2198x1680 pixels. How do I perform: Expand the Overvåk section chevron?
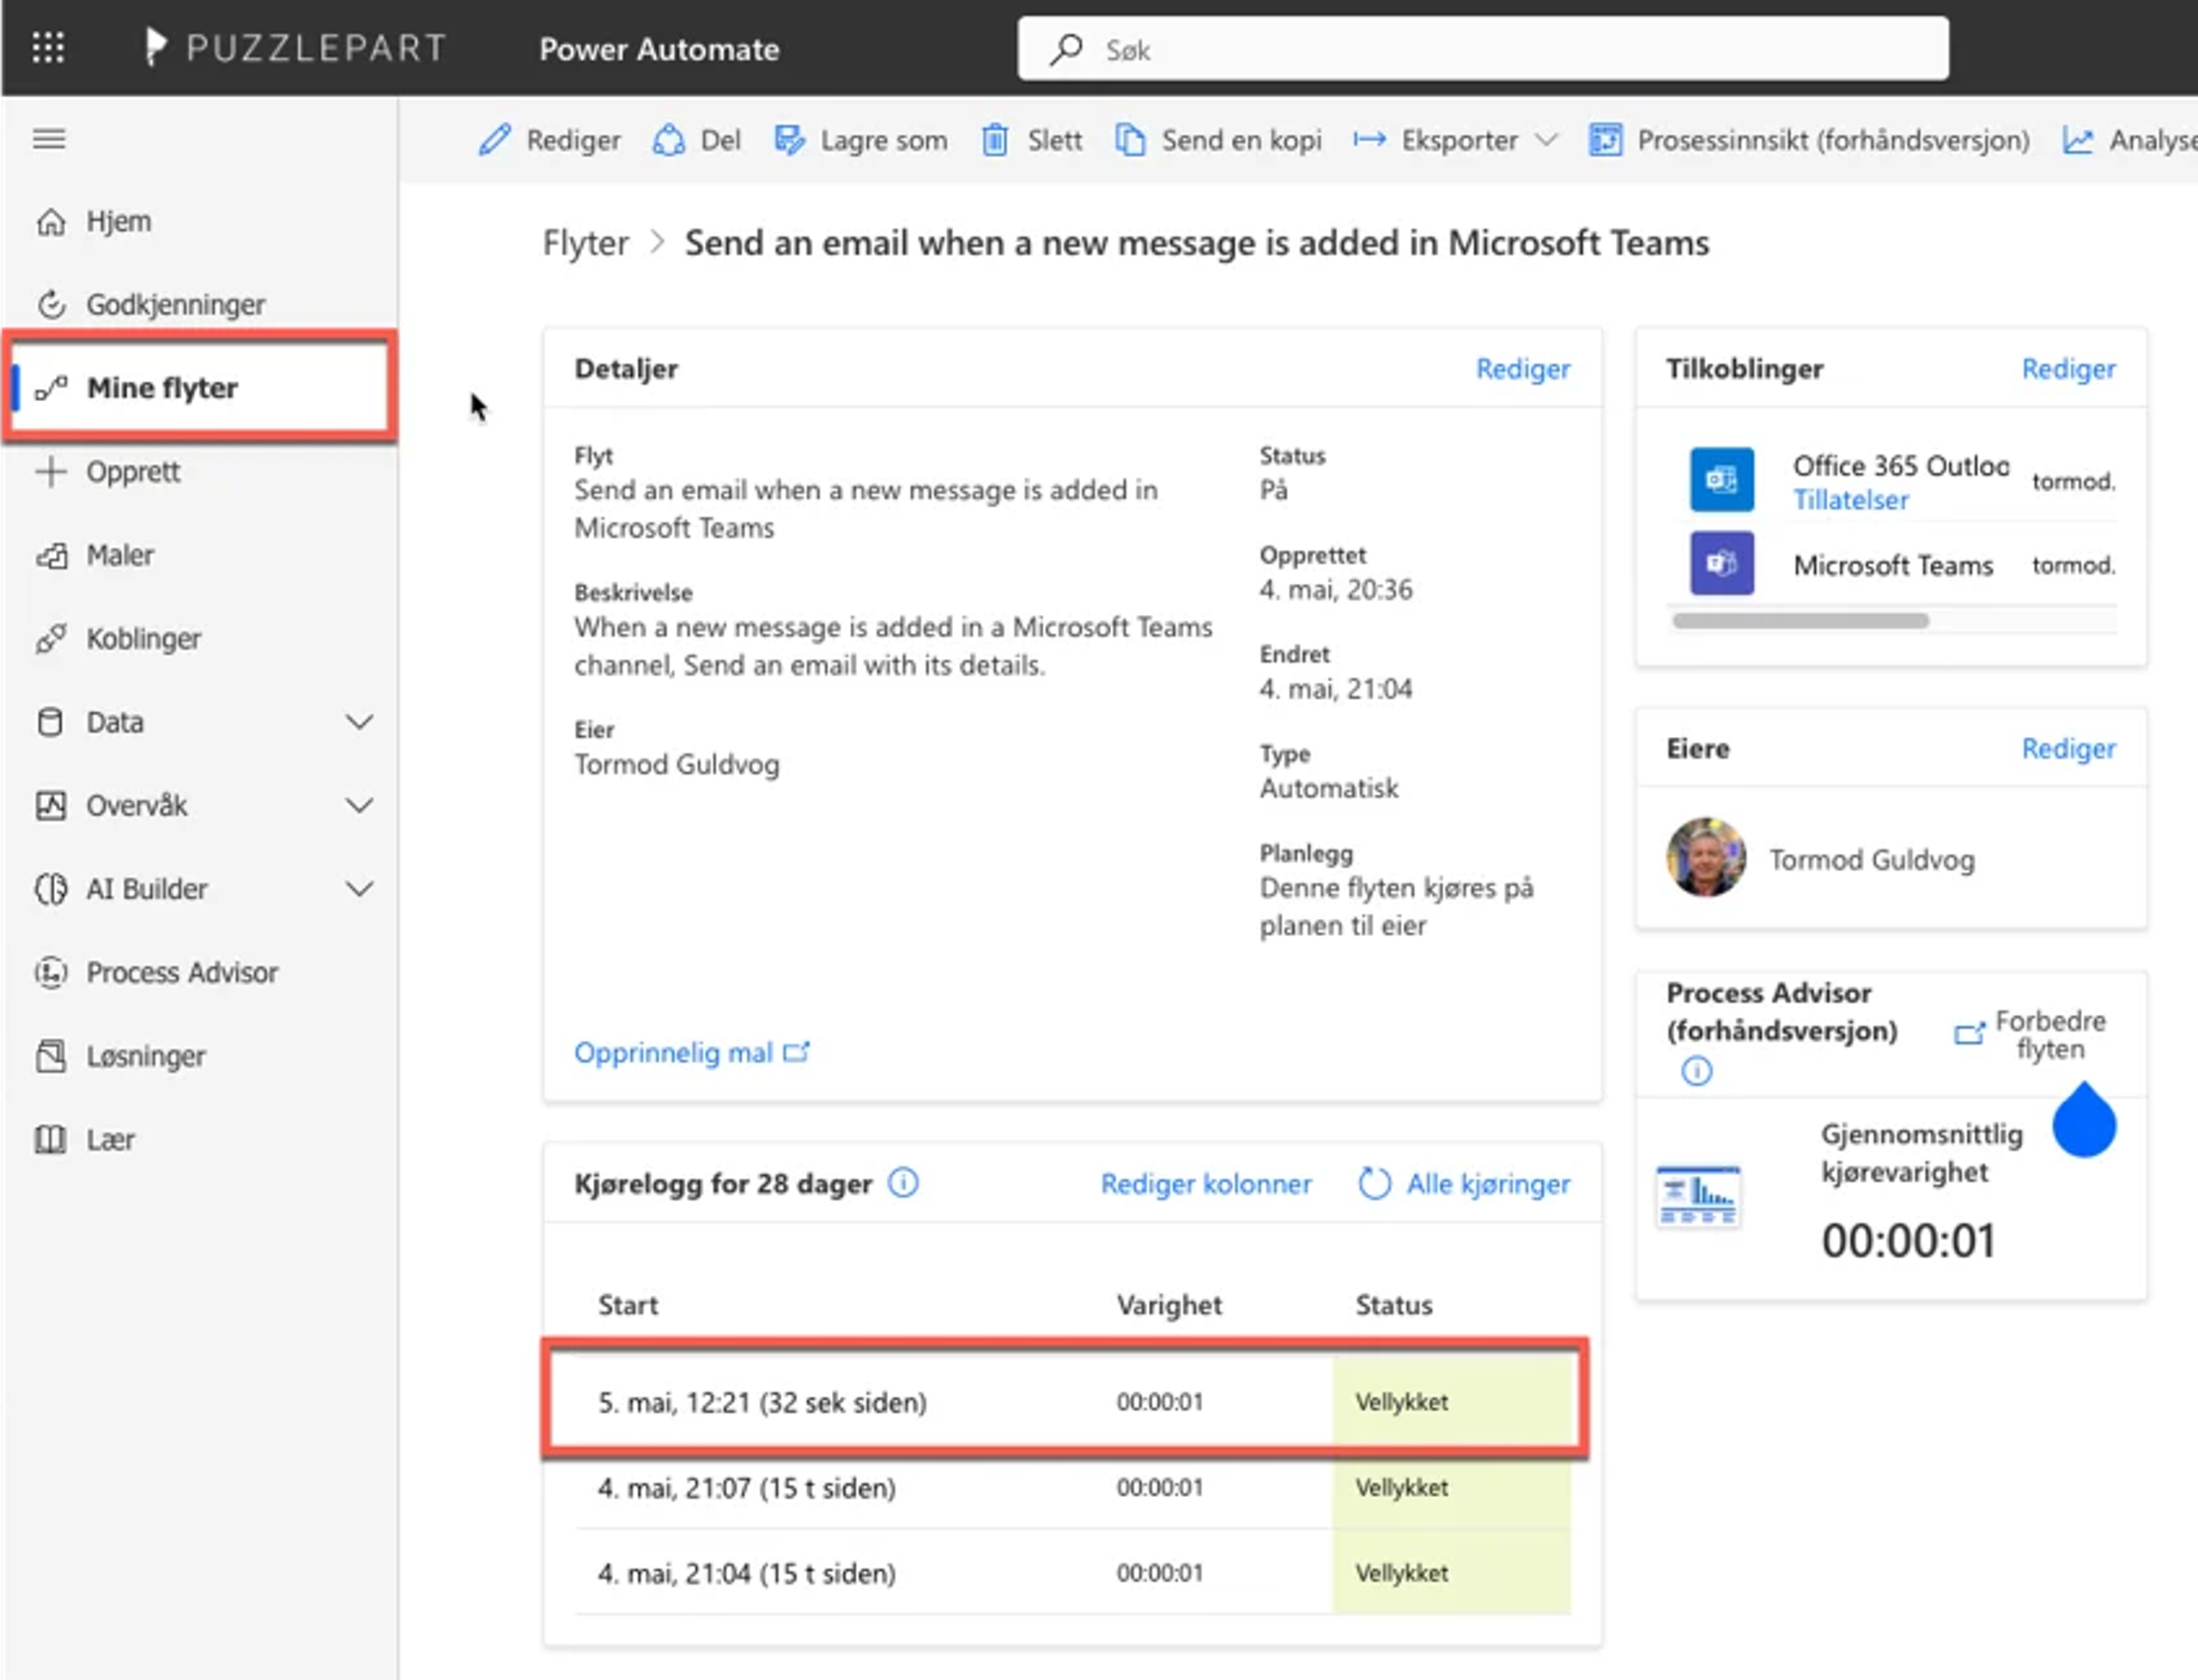360,805
